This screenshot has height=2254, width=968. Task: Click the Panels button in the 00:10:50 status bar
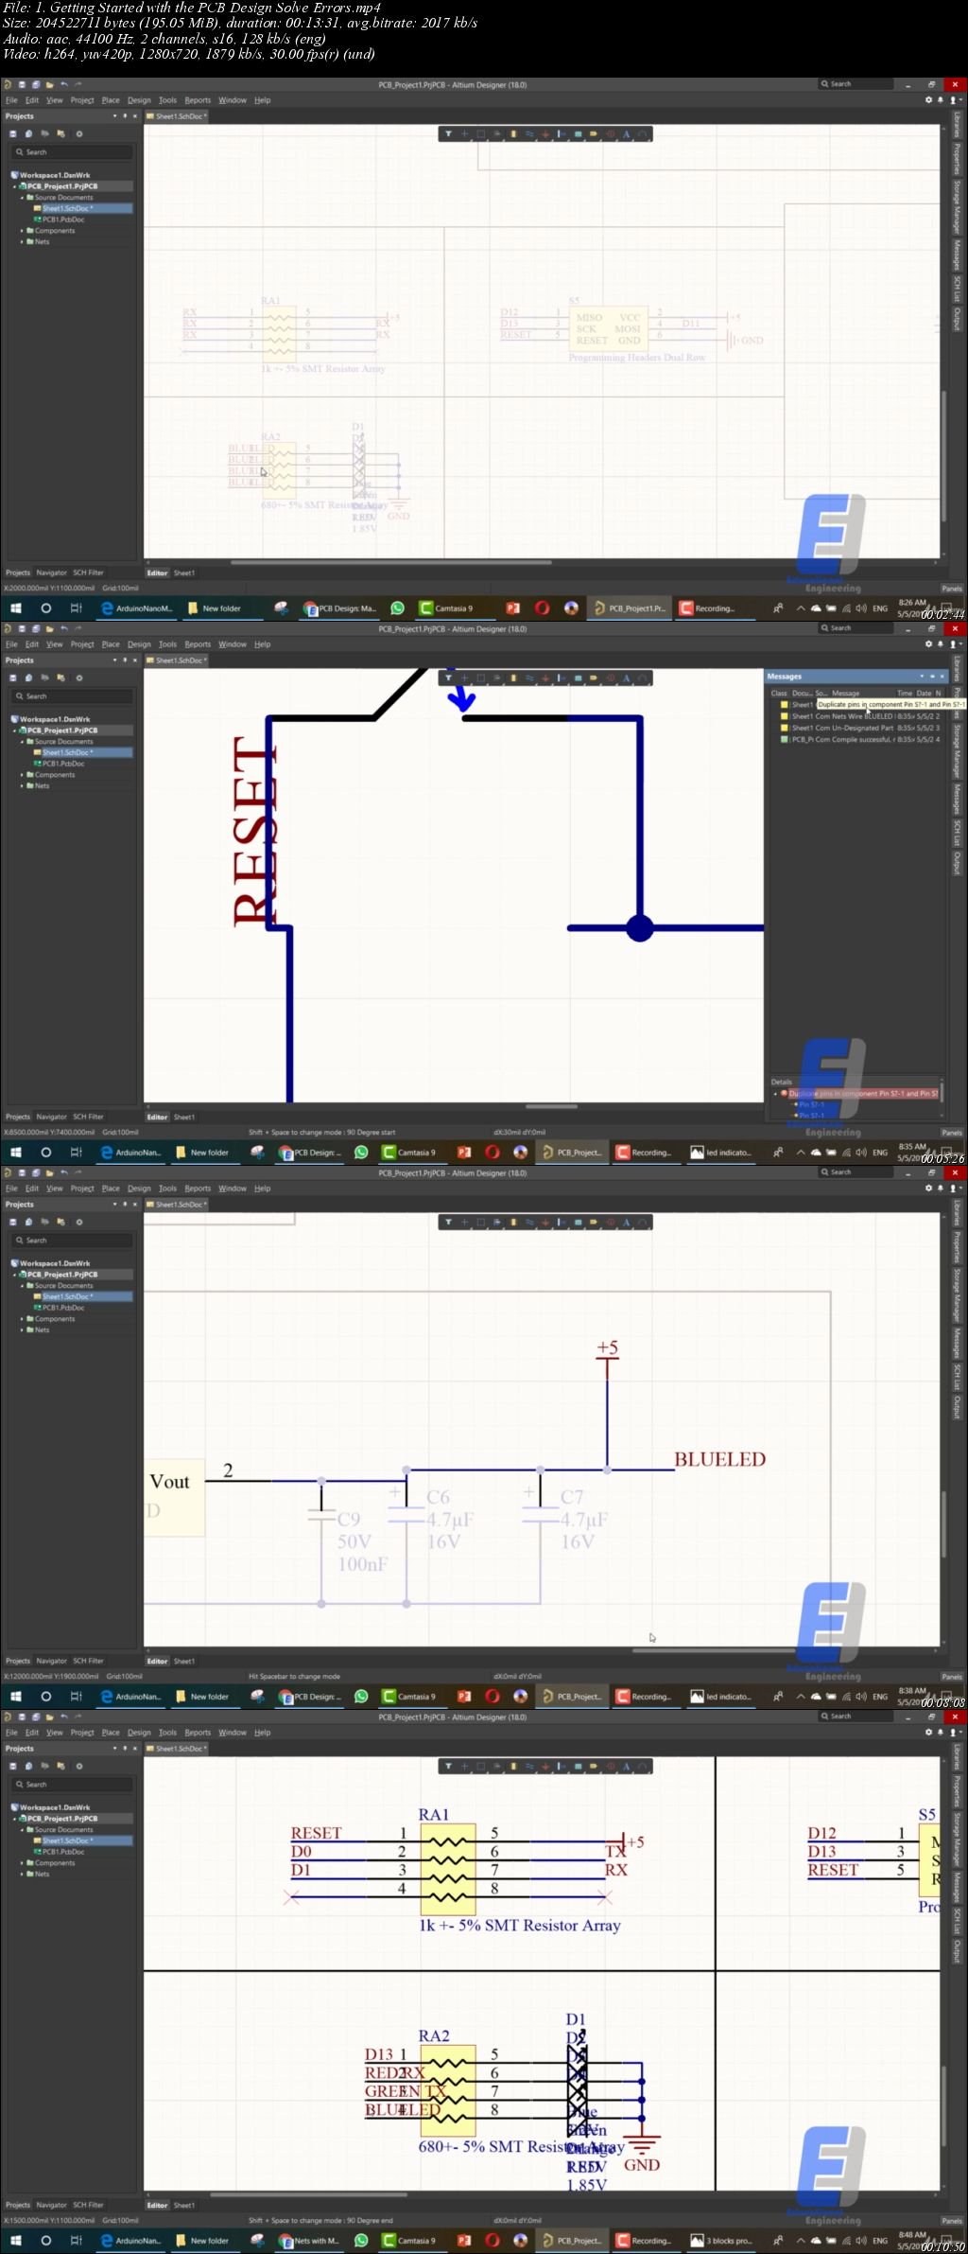click(x=952, y=2221)
